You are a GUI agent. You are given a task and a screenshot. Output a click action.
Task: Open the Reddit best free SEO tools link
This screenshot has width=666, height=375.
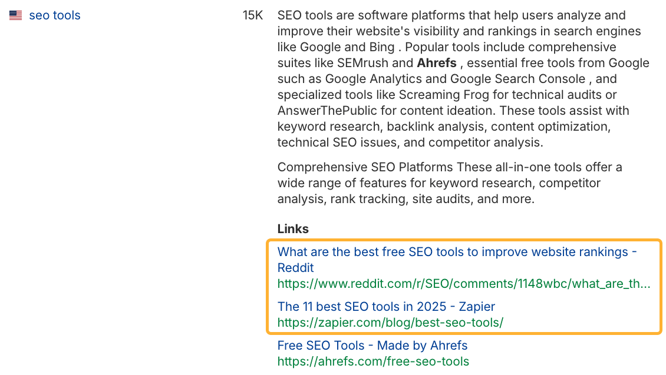pyautogui.click(x=457, y=253)
